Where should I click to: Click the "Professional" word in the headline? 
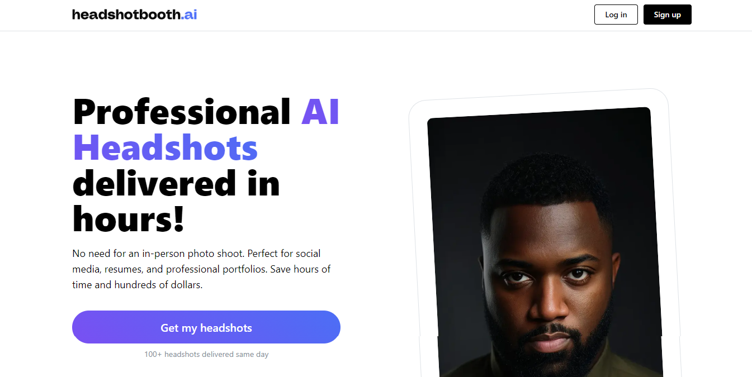pyautogui.click(x=182, y=111)
